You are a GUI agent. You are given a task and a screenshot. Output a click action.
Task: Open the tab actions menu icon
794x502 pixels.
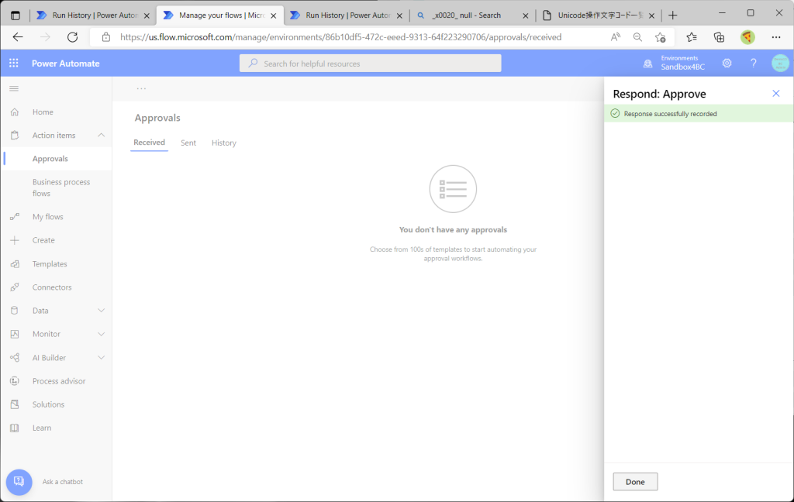pyautogui.click(x=16, y=15)
